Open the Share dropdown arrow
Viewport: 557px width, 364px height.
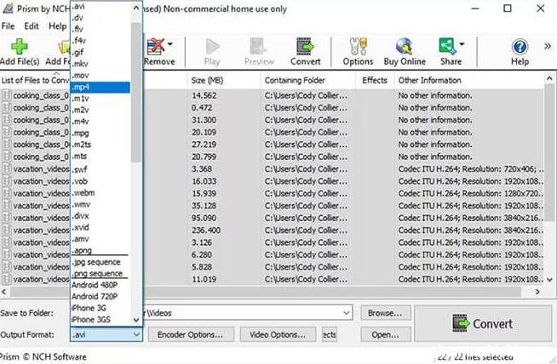(462, 44)
